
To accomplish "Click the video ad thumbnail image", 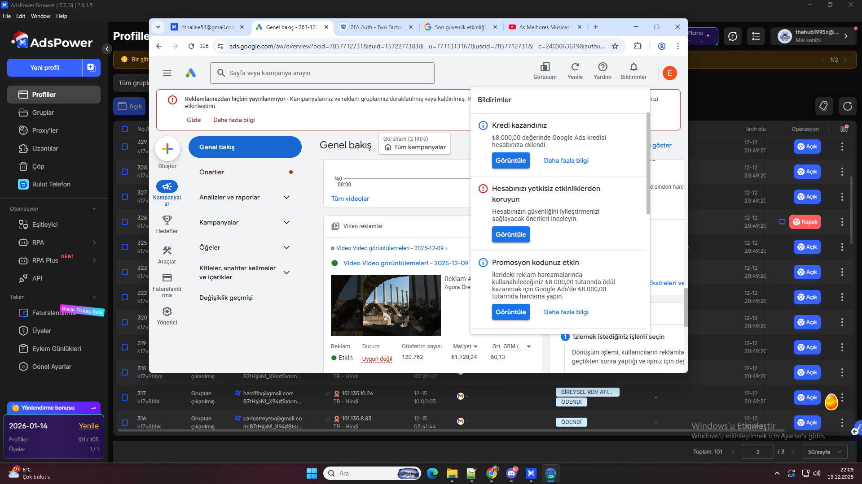I will (386, 305).
